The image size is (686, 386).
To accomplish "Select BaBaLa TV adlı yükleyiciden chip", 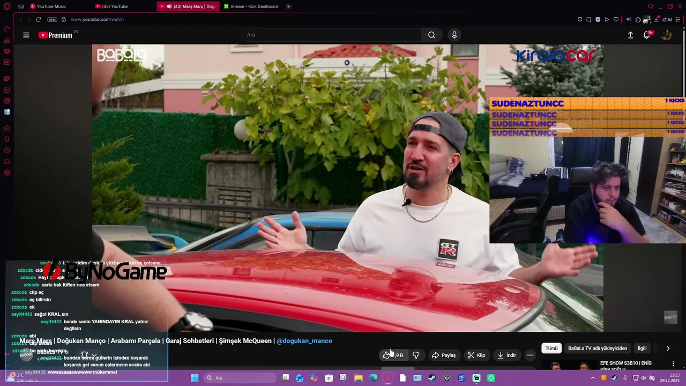I will [x=598, y=348].
